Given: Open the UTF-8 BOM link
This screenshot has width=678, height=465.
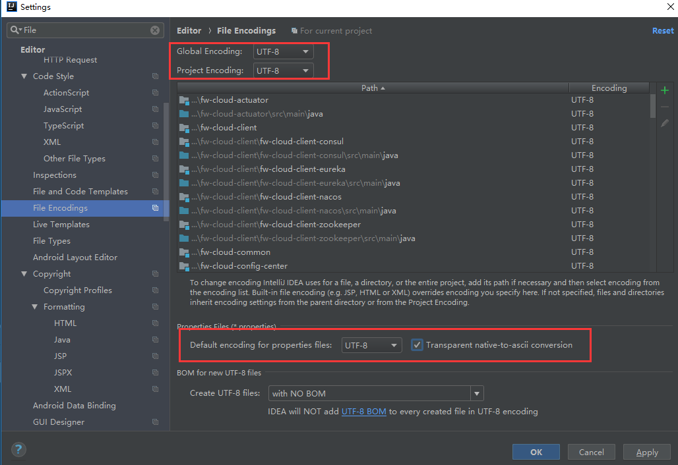Looking at the screenshot, I should click(363, 412).
